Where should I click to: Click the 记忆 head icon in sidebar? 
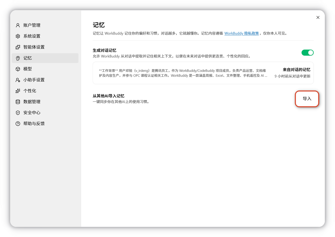[x=18, y=58]
